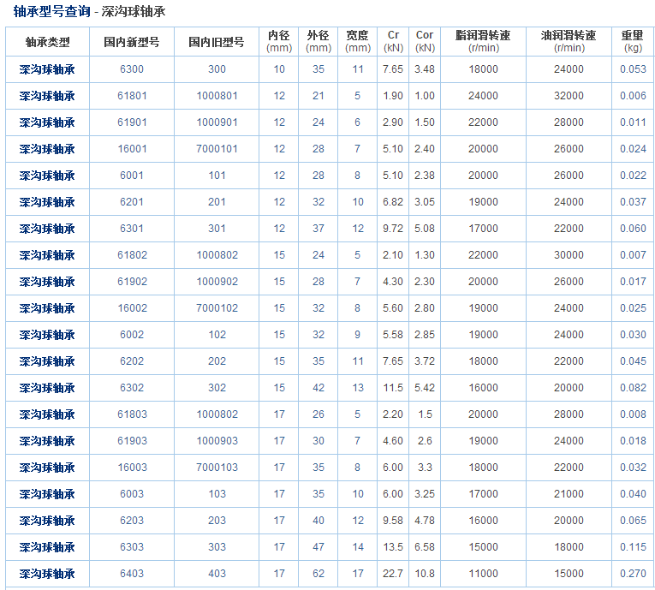Open the 深沟球轴承 link in row 61903
Image resolution: width=655 pixels, height=590 pixels.
pyautogui.click(x=47, y=441)
